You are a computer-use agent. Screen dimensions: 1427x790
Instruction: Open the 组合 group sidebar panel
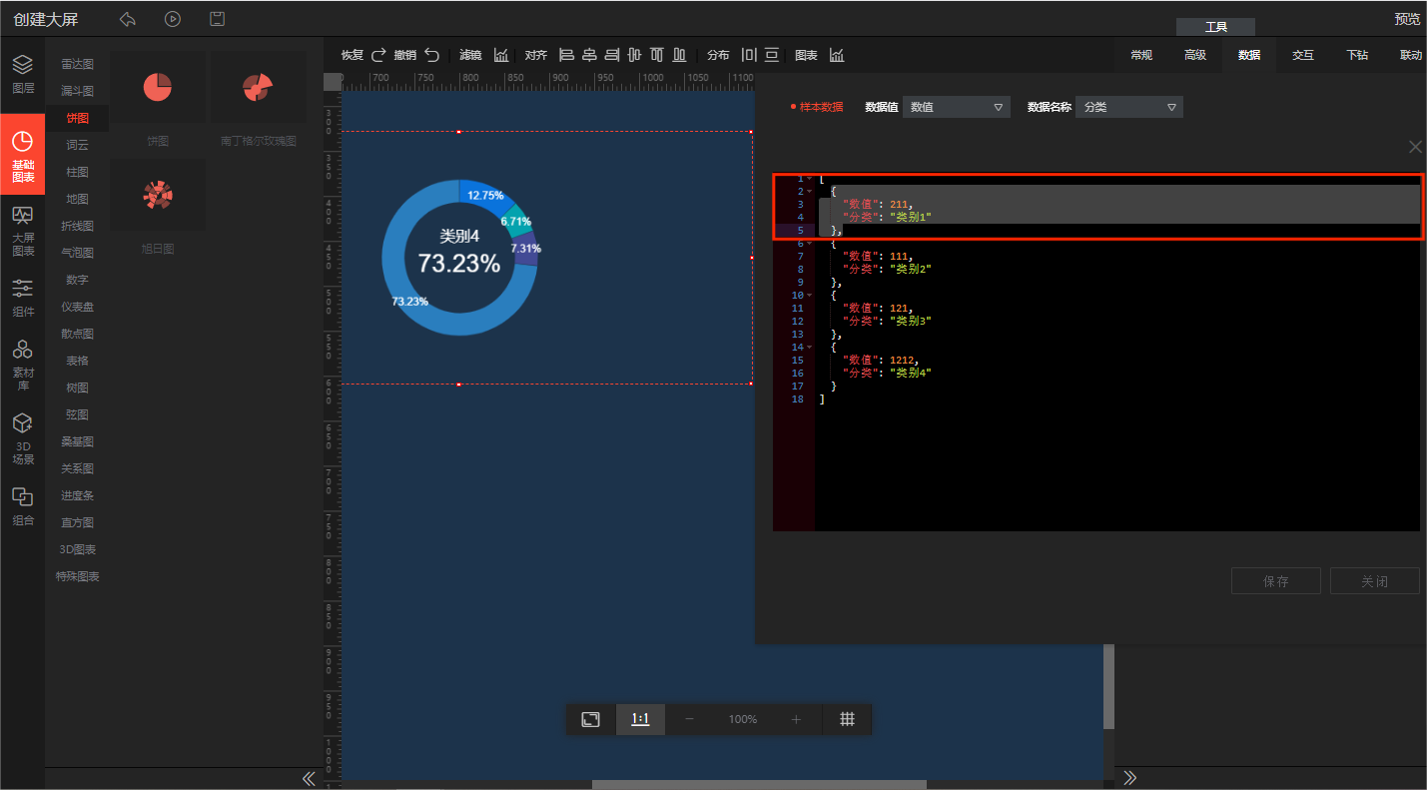23,507
